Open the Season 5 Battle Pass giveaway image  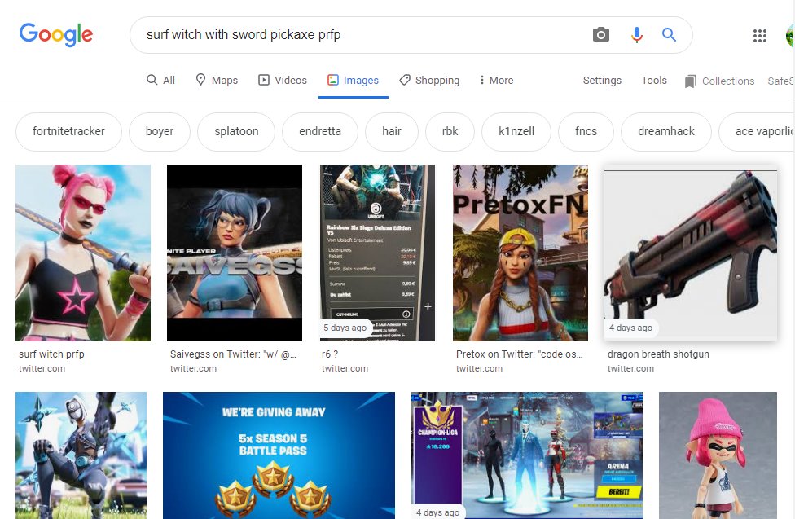pyautogui.click(x=279, y=455)
